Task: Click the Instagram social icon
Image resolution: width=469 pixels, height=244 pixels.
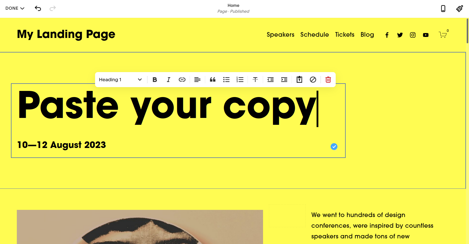Action: (413, 35)
